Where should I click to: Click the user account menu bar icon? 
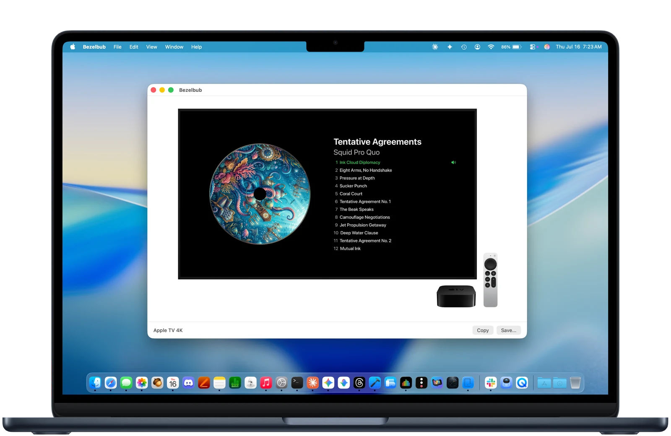coord(477,47)
